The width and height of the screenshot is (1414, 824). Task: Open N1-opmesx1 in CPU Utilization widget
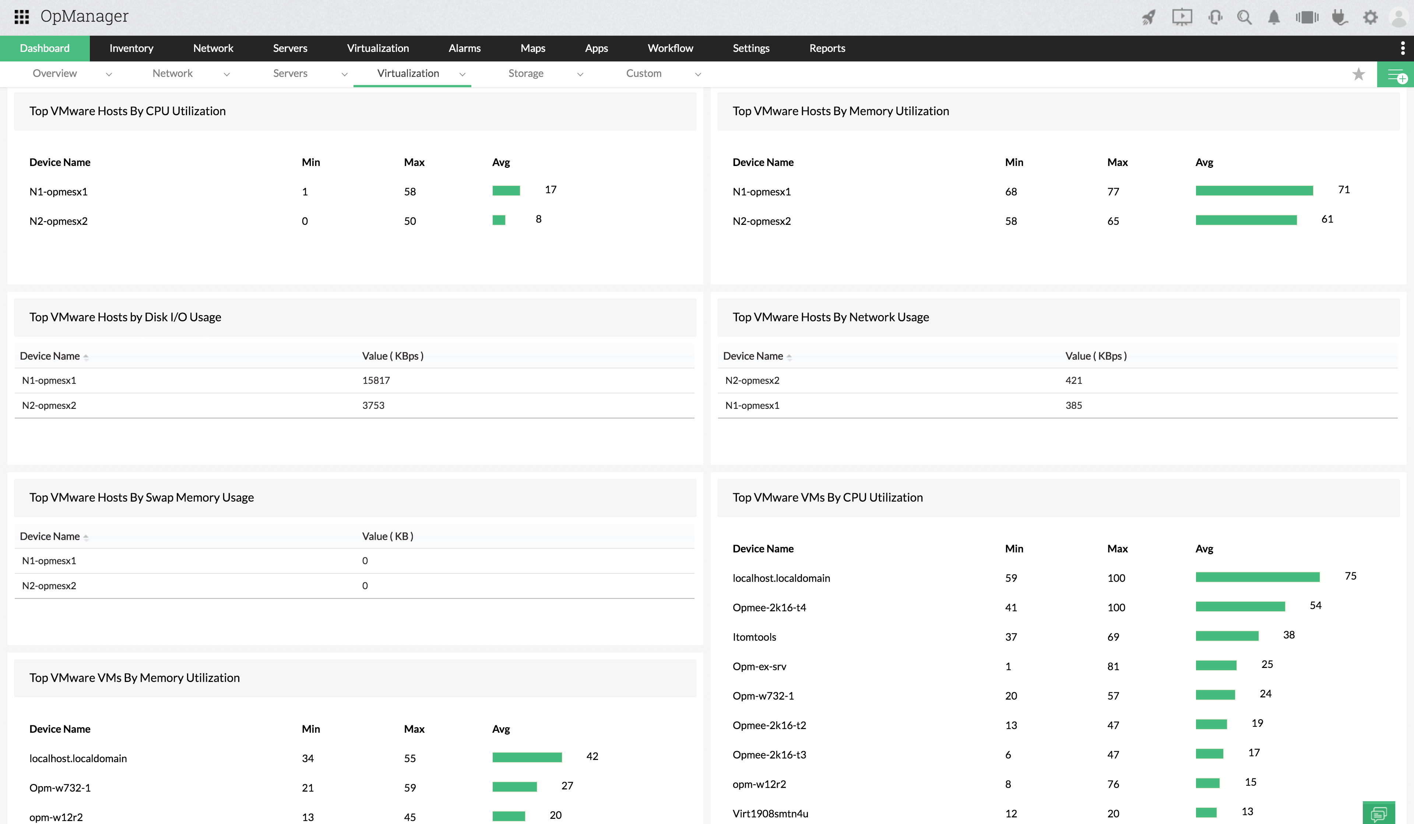tap(58, 192)
